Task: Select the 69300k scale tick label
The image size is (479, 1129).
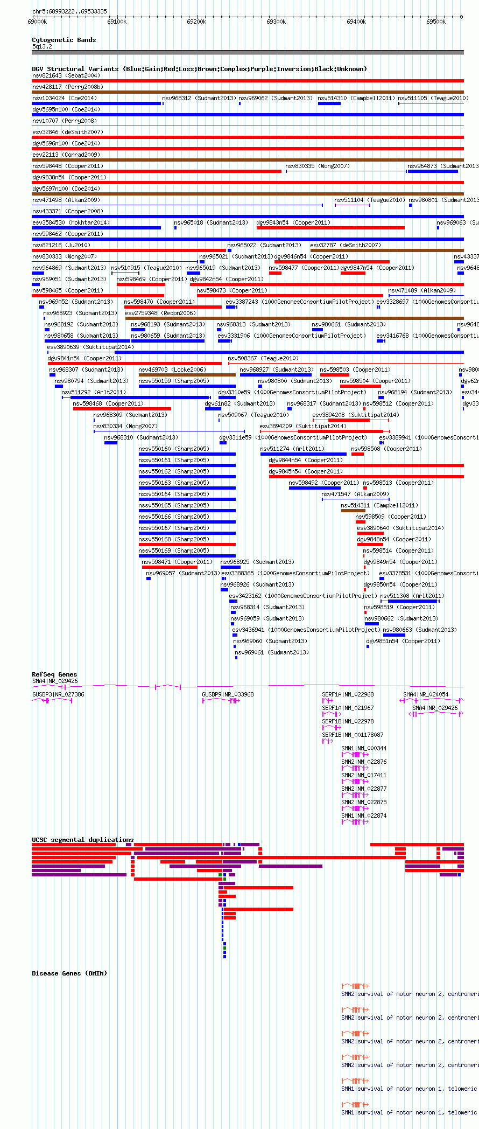Action: pyautogui.click(x=276, y=22)
